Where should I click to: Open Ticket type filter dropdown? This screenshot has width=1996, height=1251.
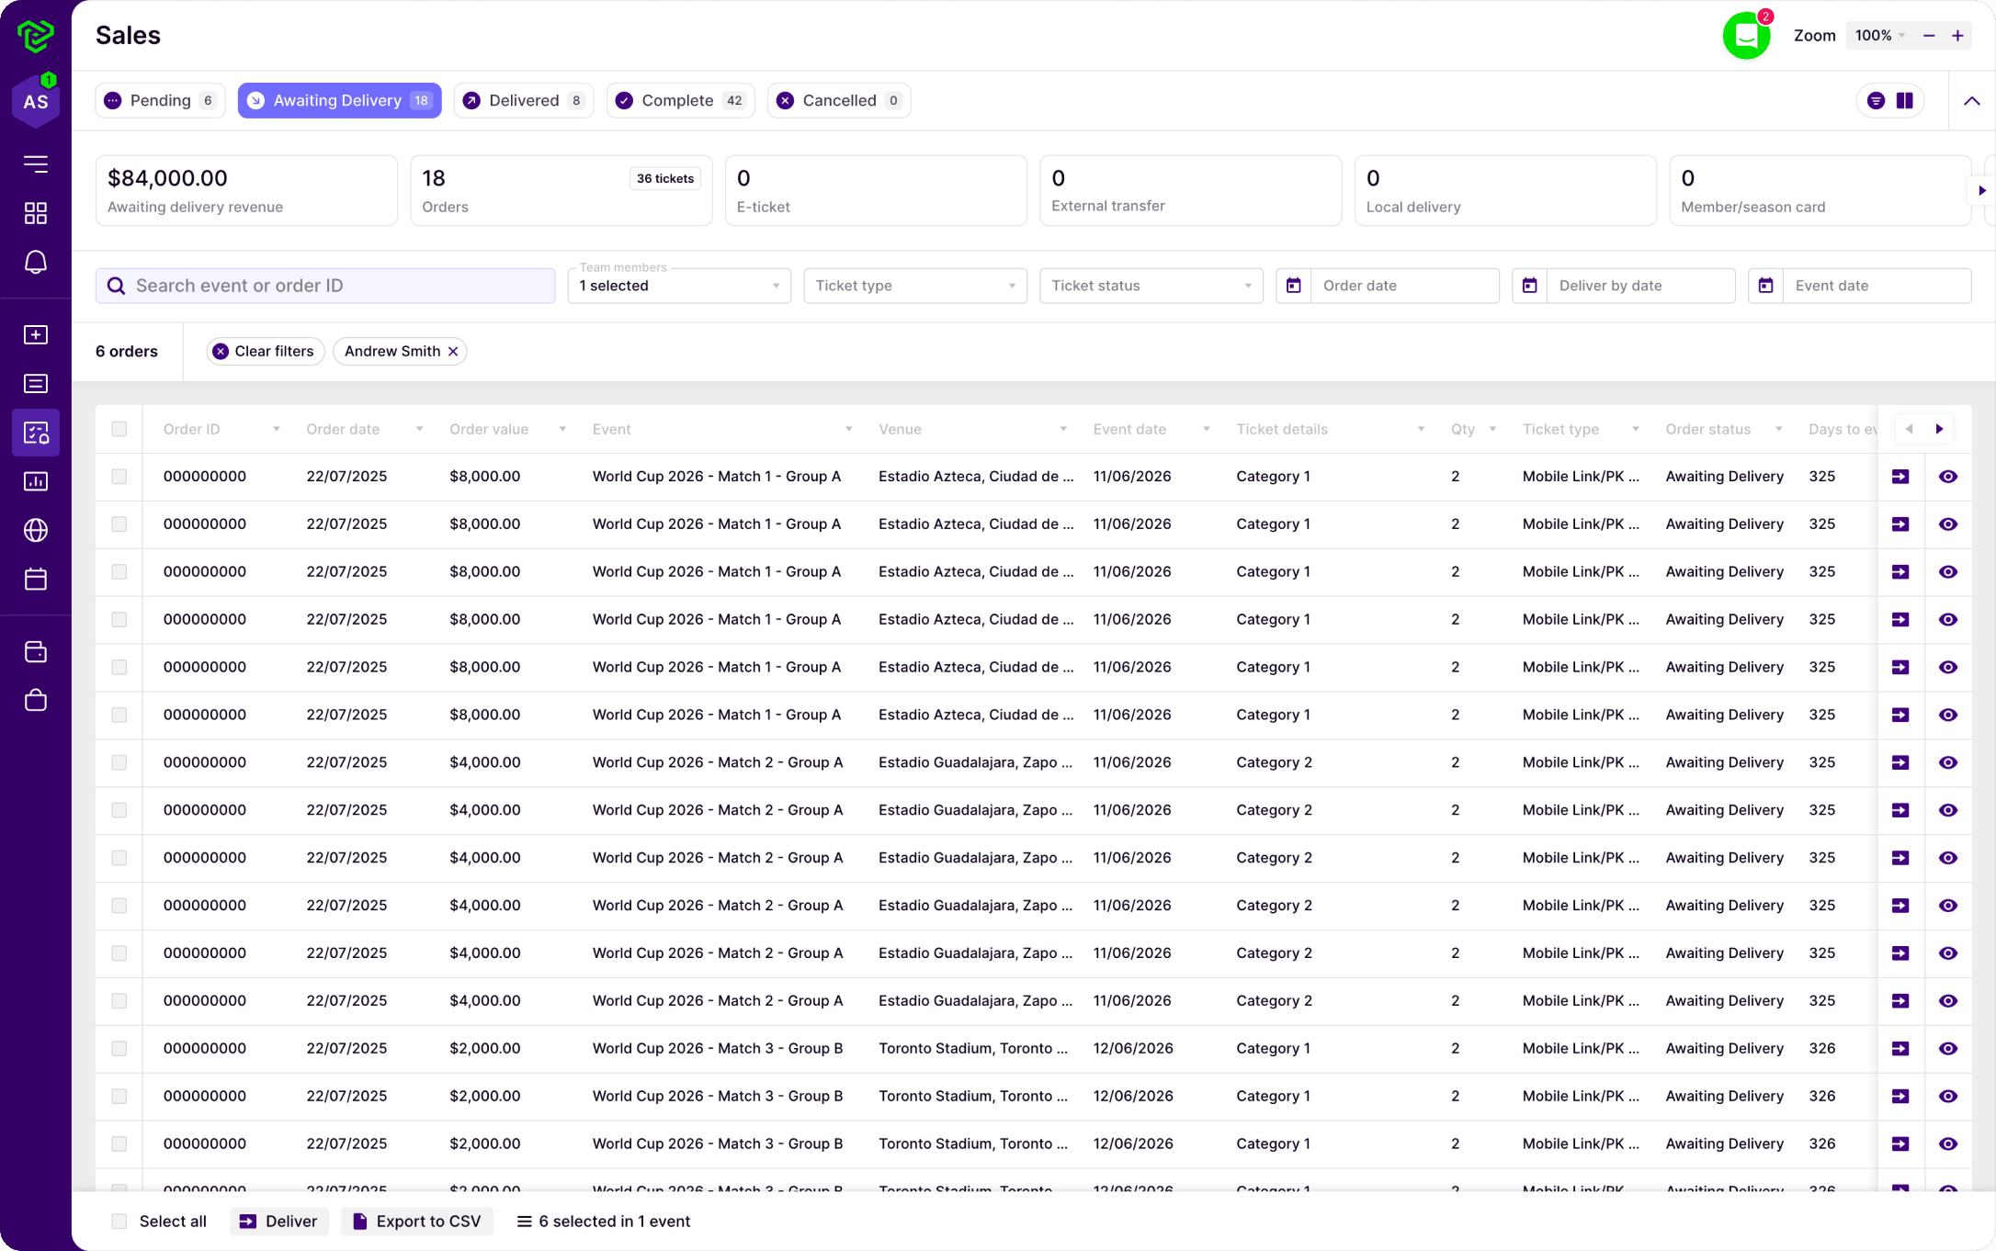click(915, 286)
